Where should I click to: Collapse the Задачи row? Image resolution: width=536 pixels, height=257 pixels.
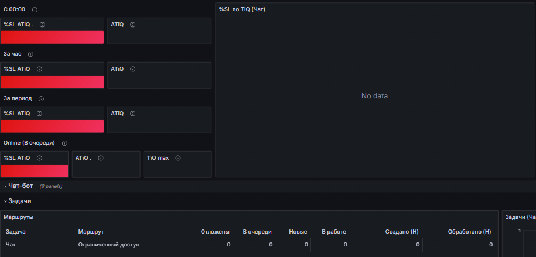(x=19, y=201)
